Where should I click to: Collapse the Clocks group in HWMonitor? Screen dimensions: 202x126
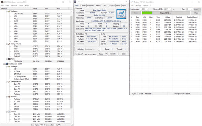point(7,112)
